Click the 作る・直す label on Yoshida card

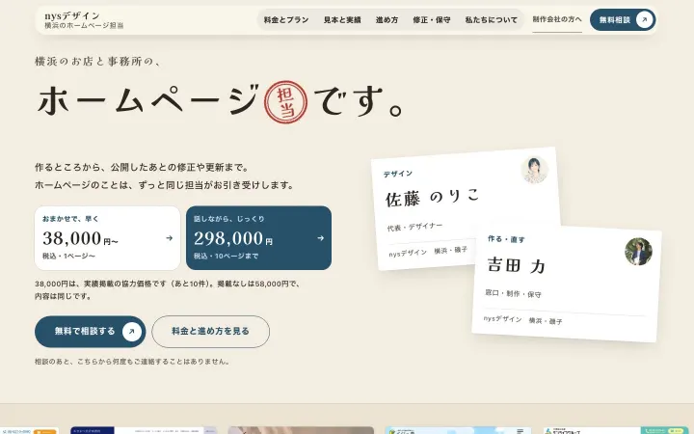[506, 239]
